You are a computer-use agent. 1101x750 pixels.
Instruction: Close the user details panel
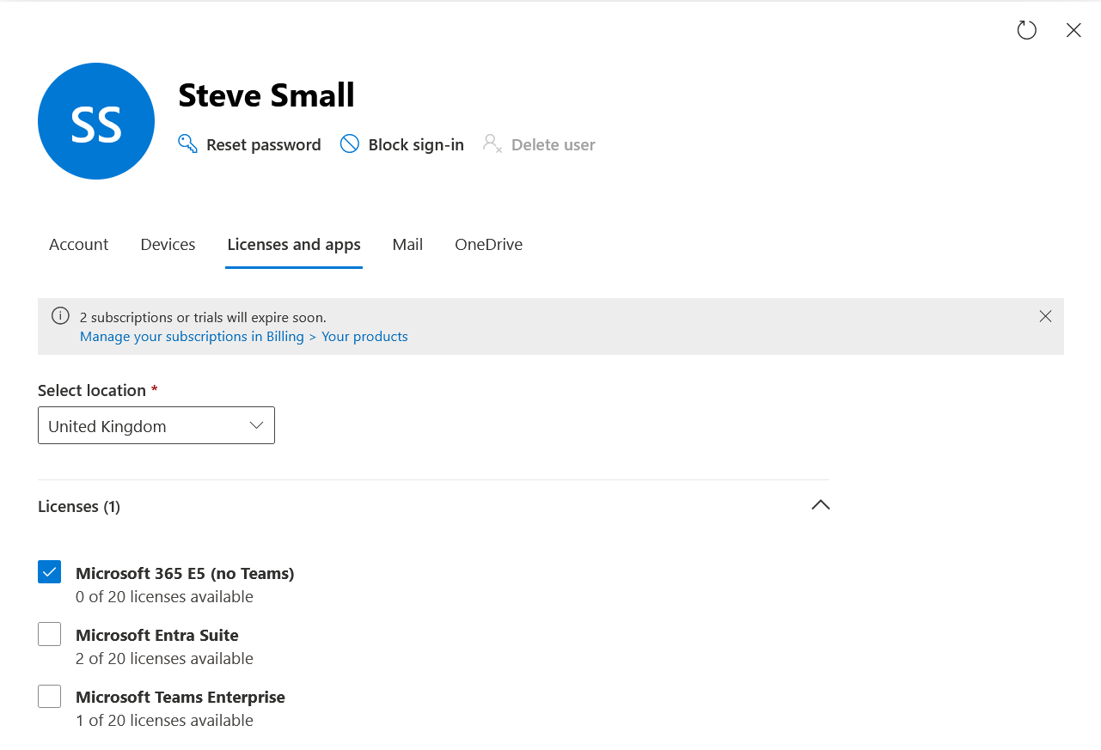(x=1073, y=31)
